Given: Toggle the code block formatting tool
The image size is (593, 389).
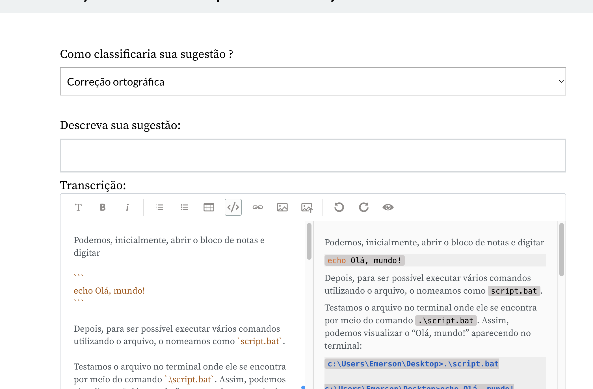Looking at the screenshot, I should (233, 207).
